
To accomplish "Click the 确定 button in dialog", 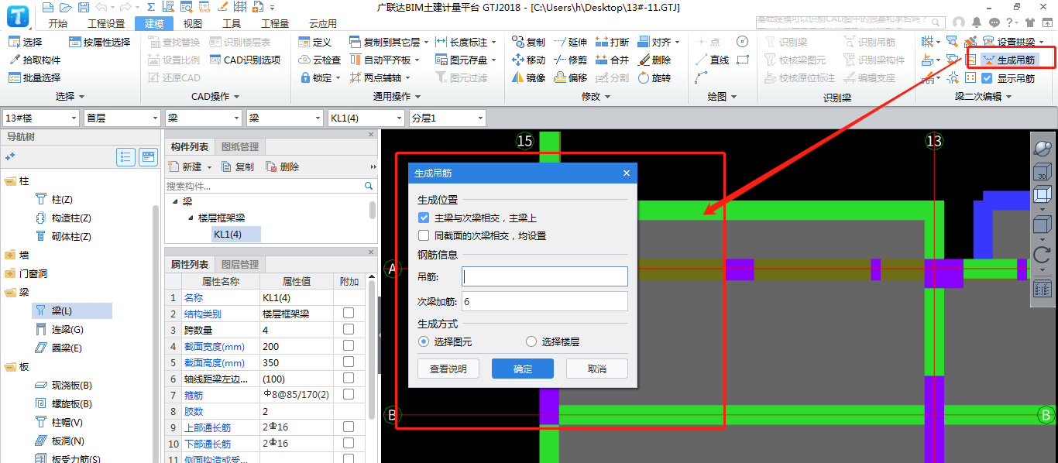I will coord(523,369).
